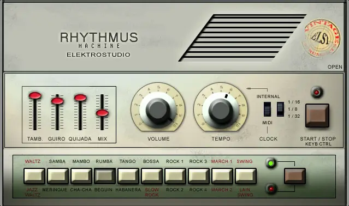Click the ELEKTROSTUDIO brand text

[x=98, y=54]
